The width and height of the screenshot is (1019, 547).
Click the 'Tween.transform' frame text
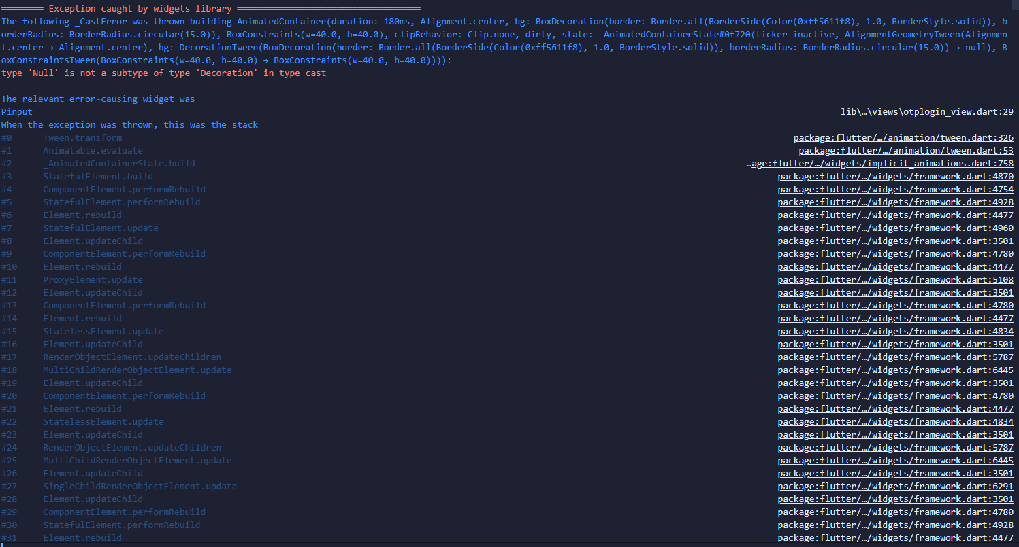82,138
